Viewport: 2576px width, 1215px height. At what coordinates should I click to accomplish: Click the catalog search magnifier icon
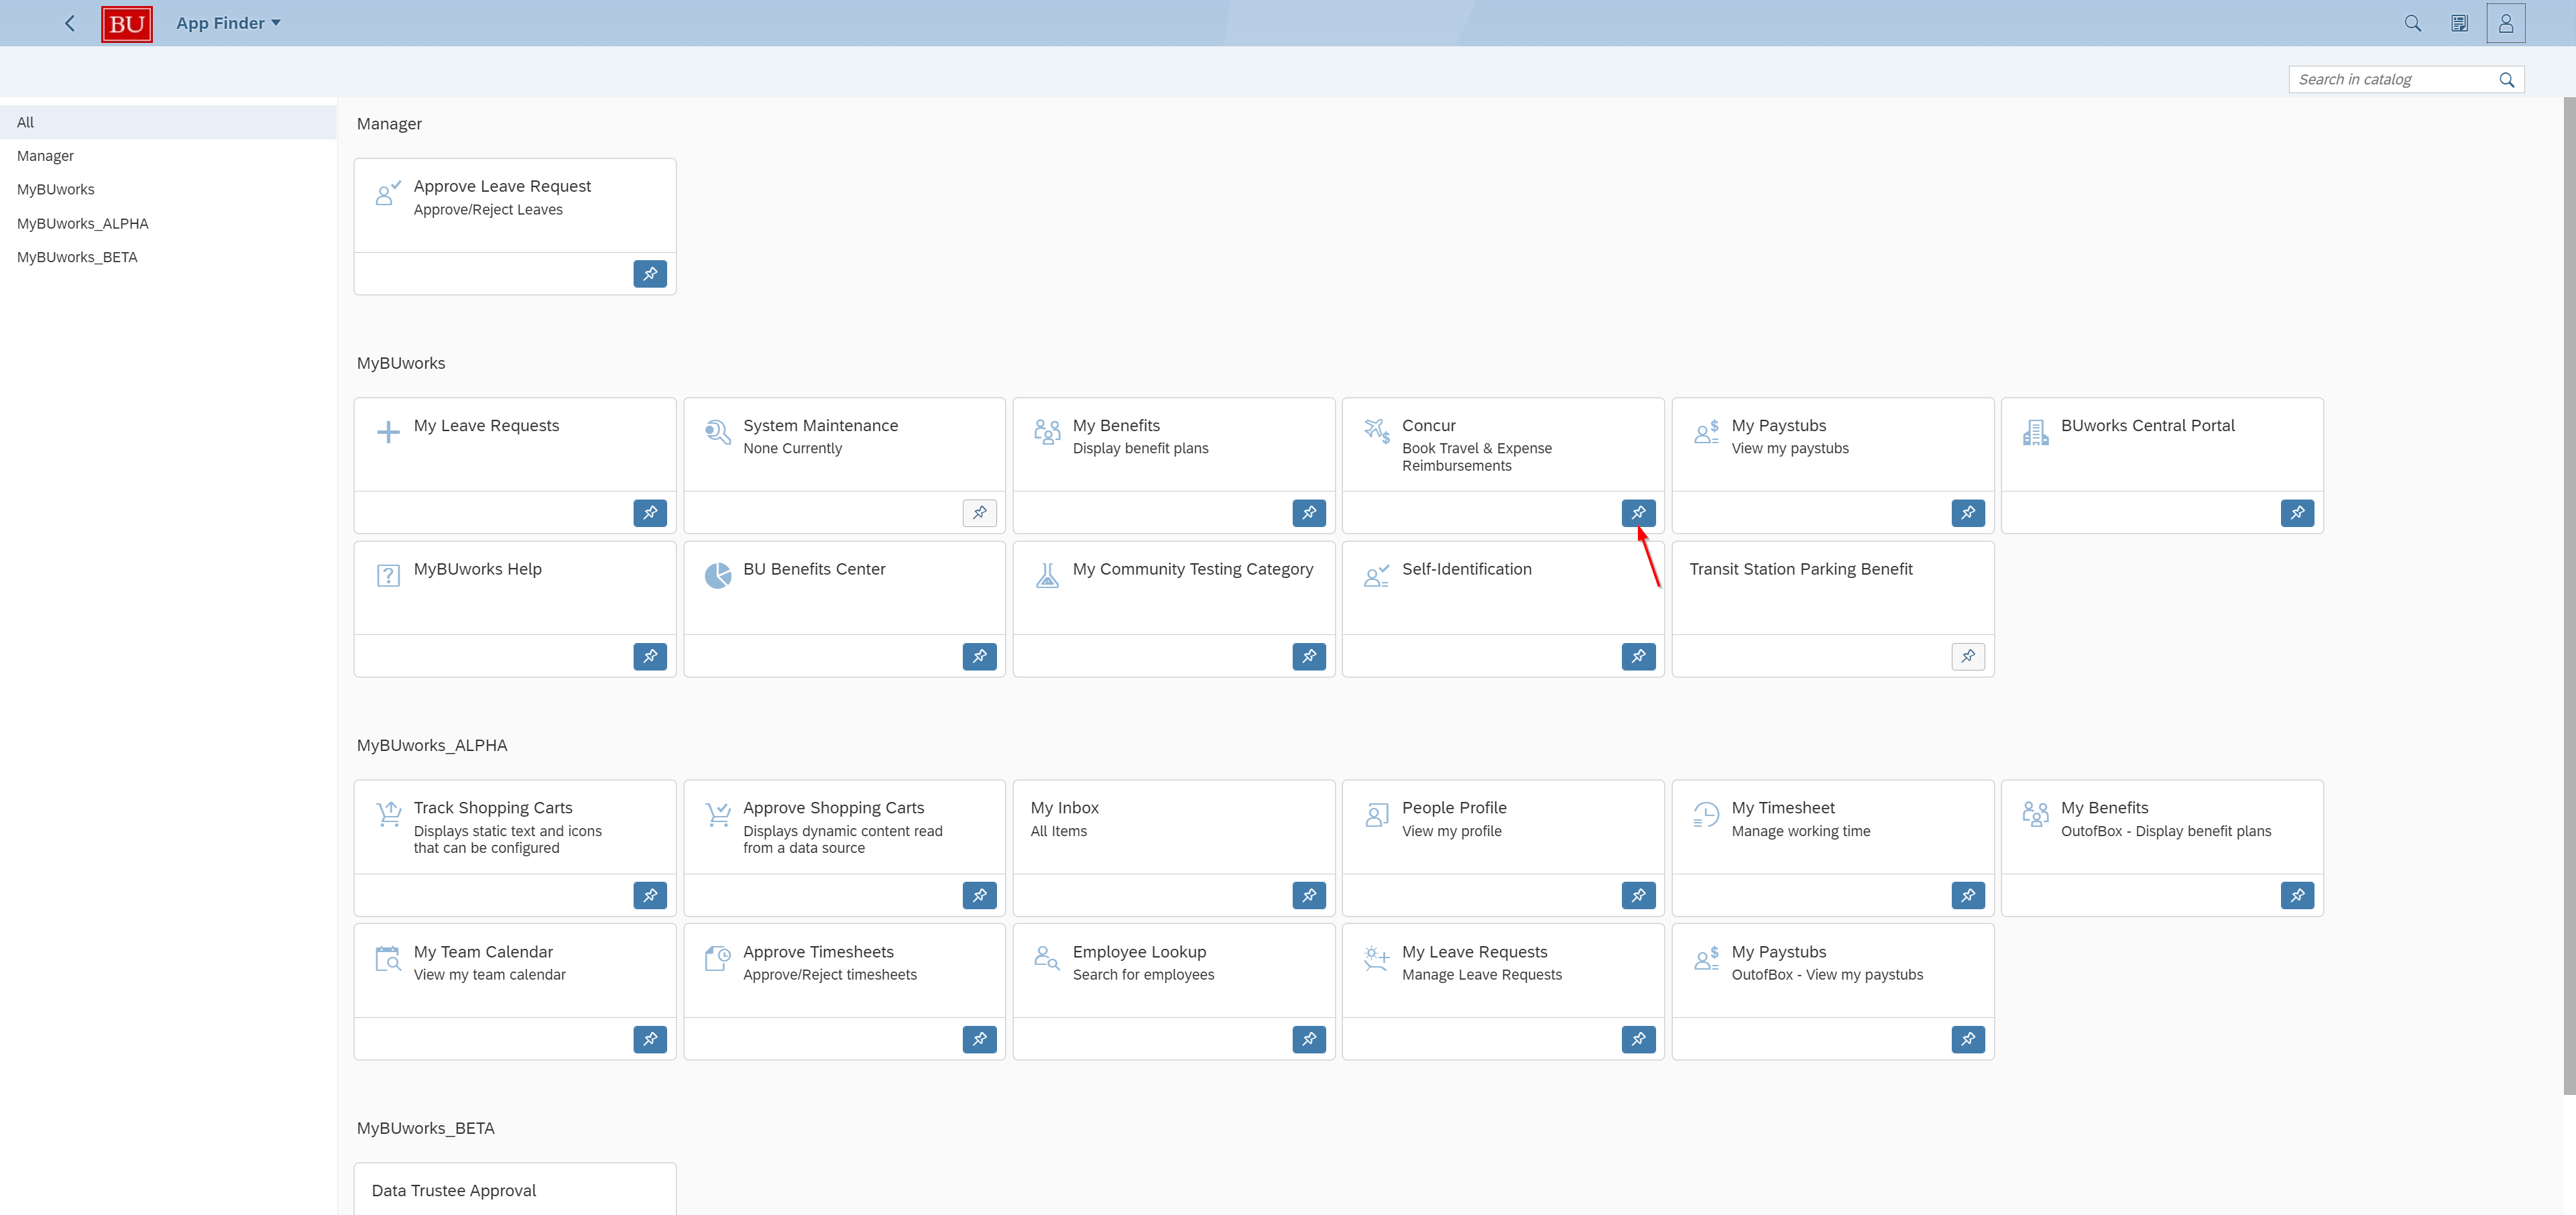(2506, 79)
